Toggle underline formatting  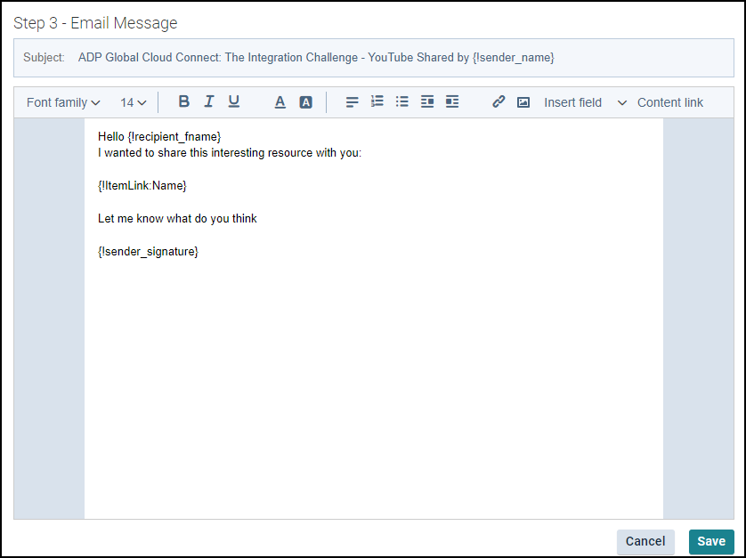tap(234, 102)
